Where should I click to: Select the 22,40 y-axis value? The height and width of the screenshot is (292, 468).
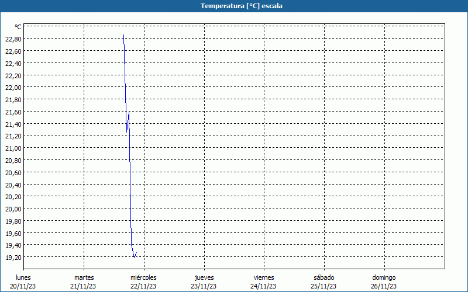[13, 64]
